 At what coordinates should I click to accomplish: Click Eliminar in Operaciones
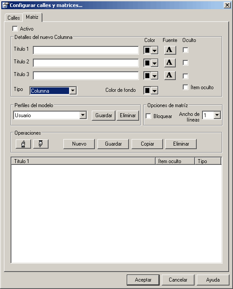click(181, 144)
